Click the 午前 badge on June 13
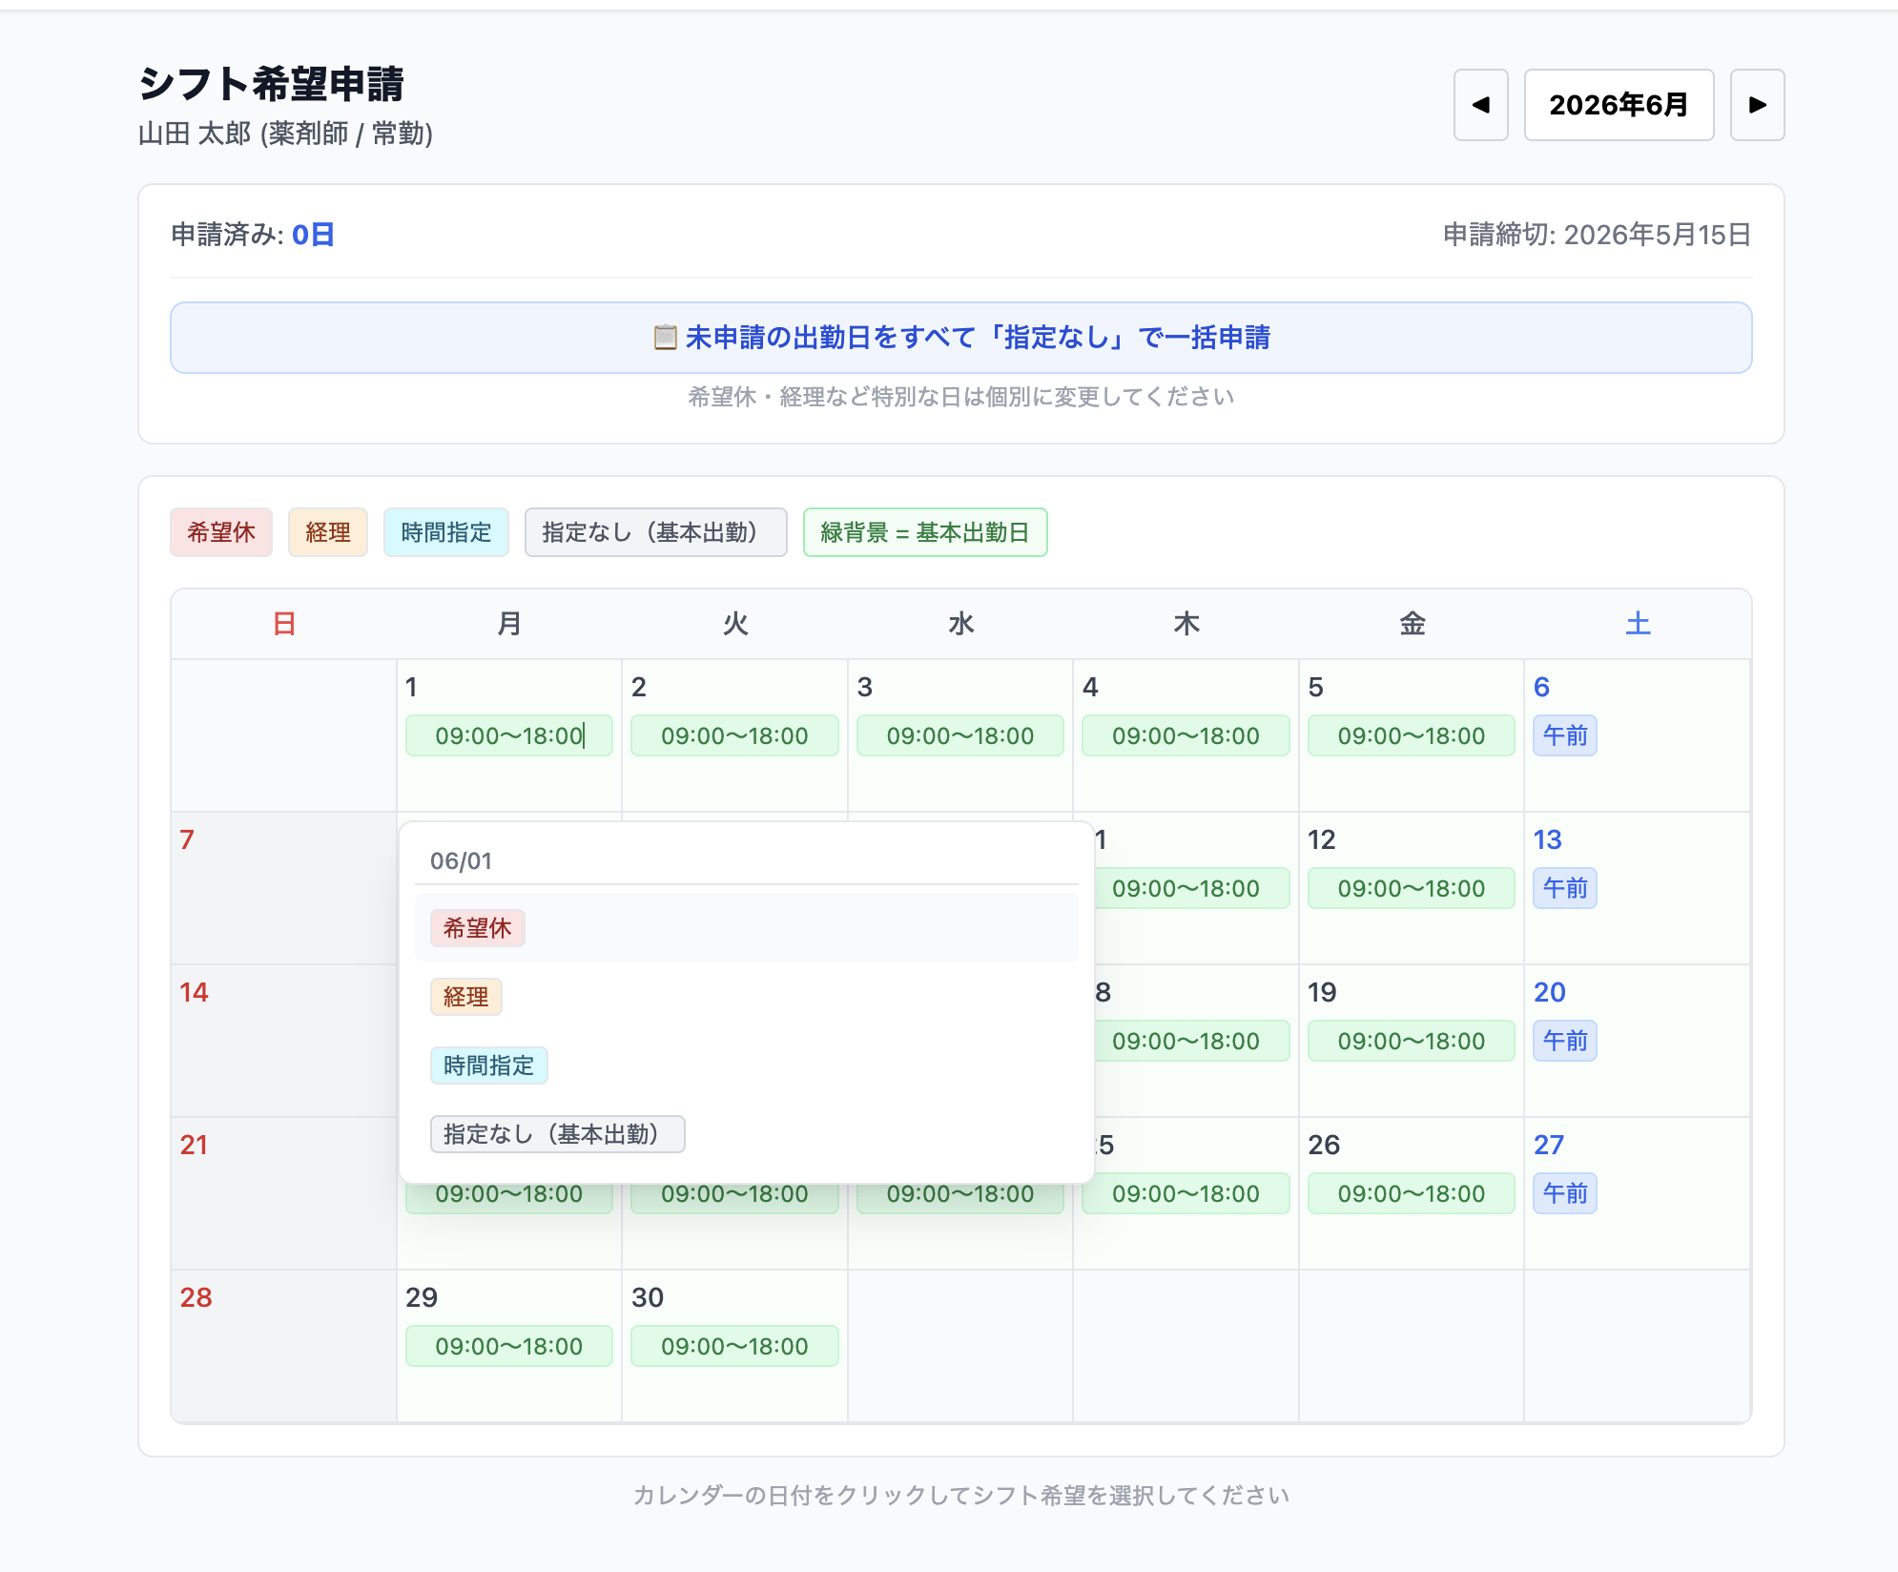 (1565, 888)
